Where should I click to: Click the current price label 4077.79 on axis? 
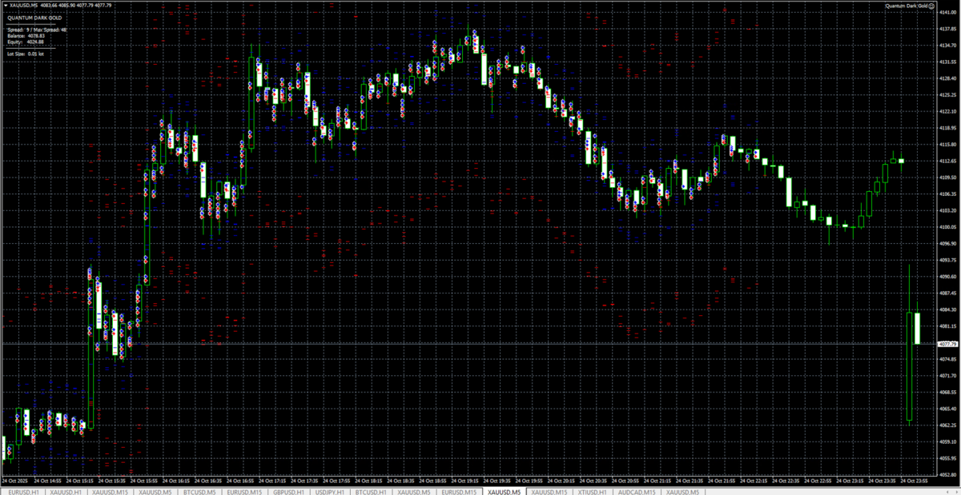pos(947,344)
